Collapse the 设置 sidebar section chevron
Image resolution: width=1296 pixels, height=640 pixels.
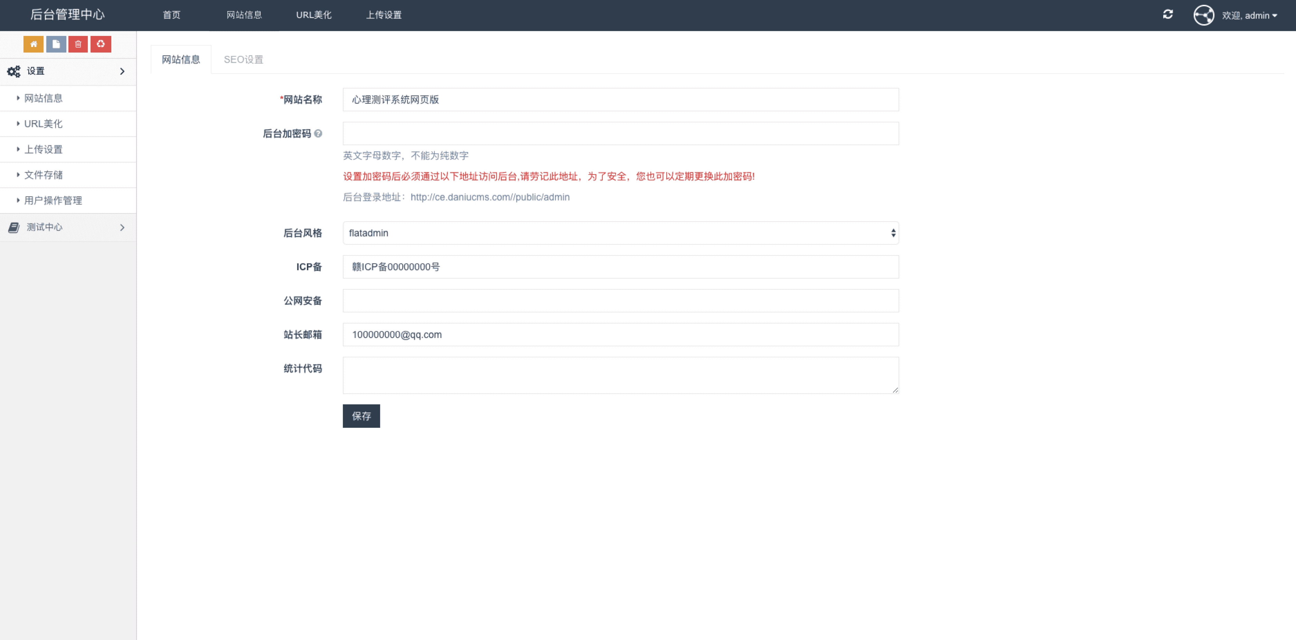click(122, 72)
